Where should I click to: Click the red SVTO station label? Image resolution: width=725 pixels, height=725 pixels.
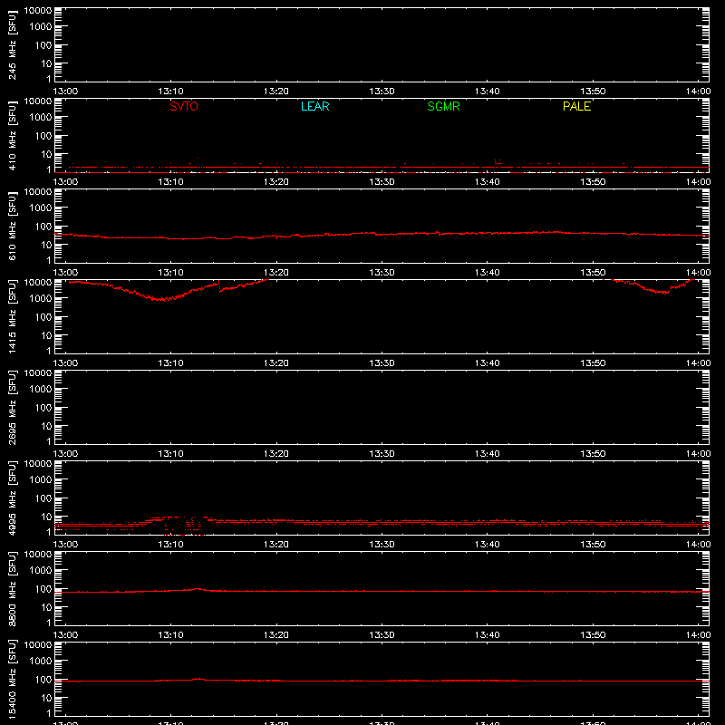184,106
